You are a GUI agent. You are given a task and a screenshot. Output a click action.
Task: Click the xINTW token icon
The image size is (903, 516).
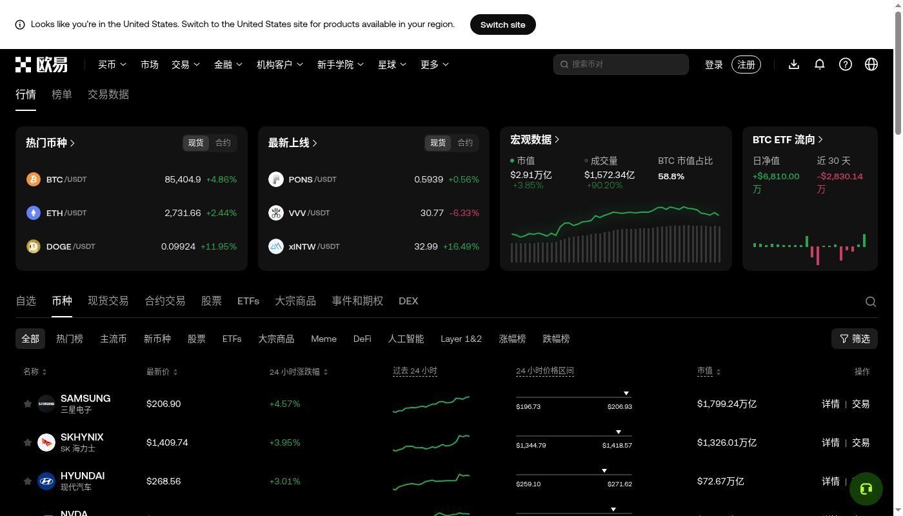[276, 246]
